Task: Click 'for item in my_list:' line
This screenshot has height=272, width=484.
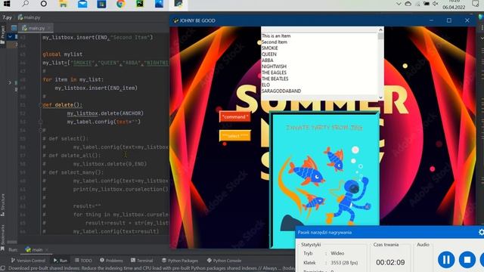Action: 73,79
